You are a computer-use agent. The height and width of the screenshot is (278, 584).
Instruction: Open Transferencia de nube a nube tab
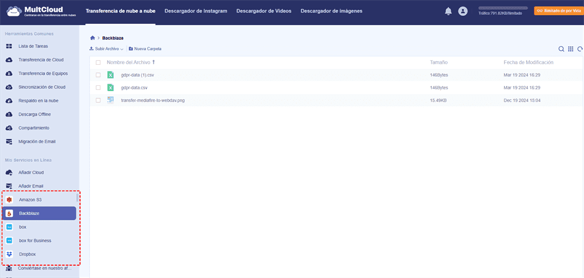point(121,11)
